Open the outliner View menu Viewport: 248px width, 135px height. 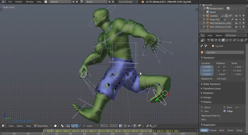click(210, 35)
